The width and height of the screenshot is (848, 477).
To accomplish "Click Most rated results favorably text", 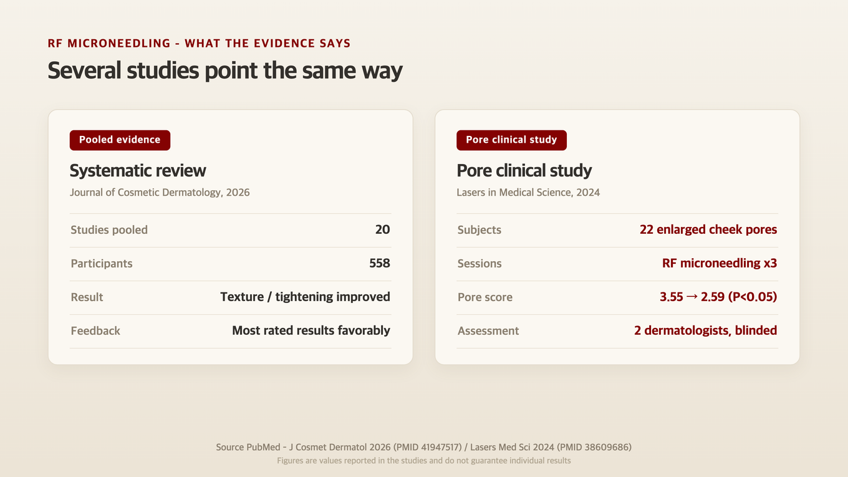I will (311, 330).
